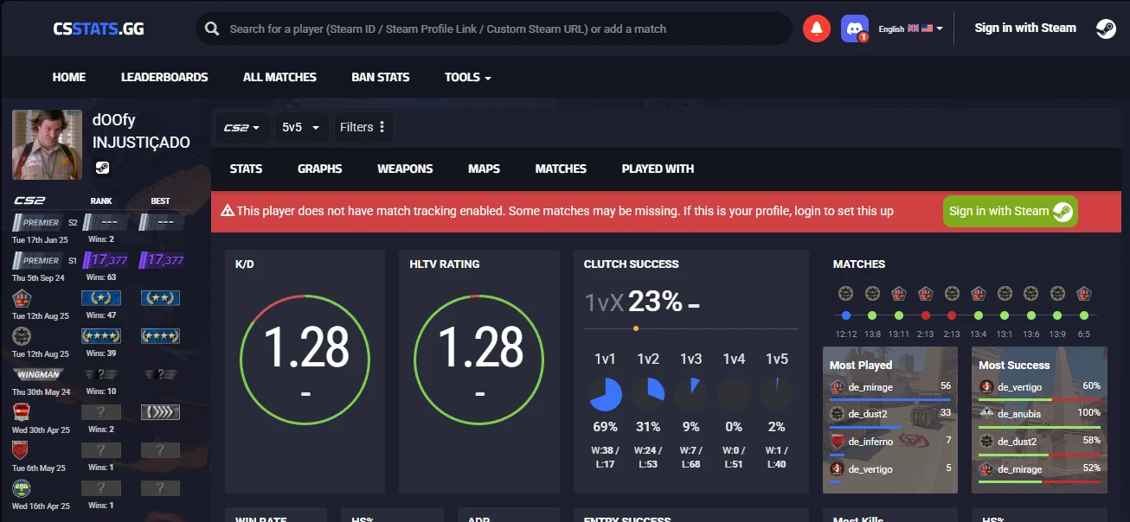Viewport: 1130px width, 522px height.
Task: Click the de_anubis icon in Most Success
Action: coord(986,414)
